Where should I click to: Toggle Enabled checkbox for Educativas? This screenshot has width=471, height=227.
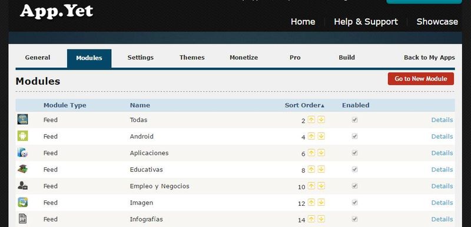[x=355, y=169]
